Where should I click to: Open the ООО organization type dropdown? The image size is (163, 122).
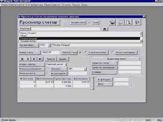point(49,45)
